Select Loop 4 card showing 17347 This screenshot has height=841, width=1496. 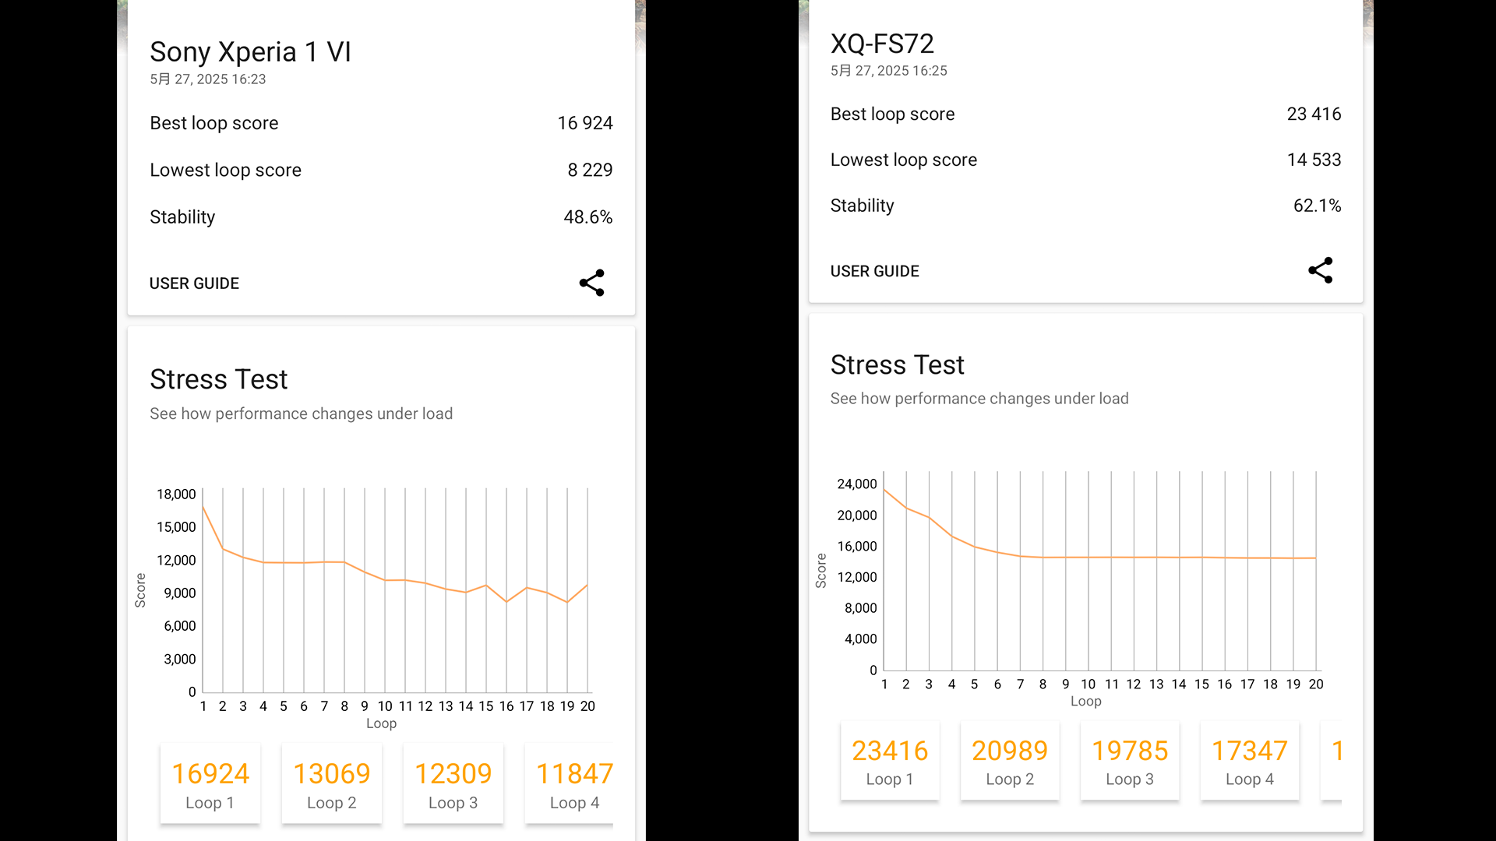pyautogui.click(x=1250, y=761)
